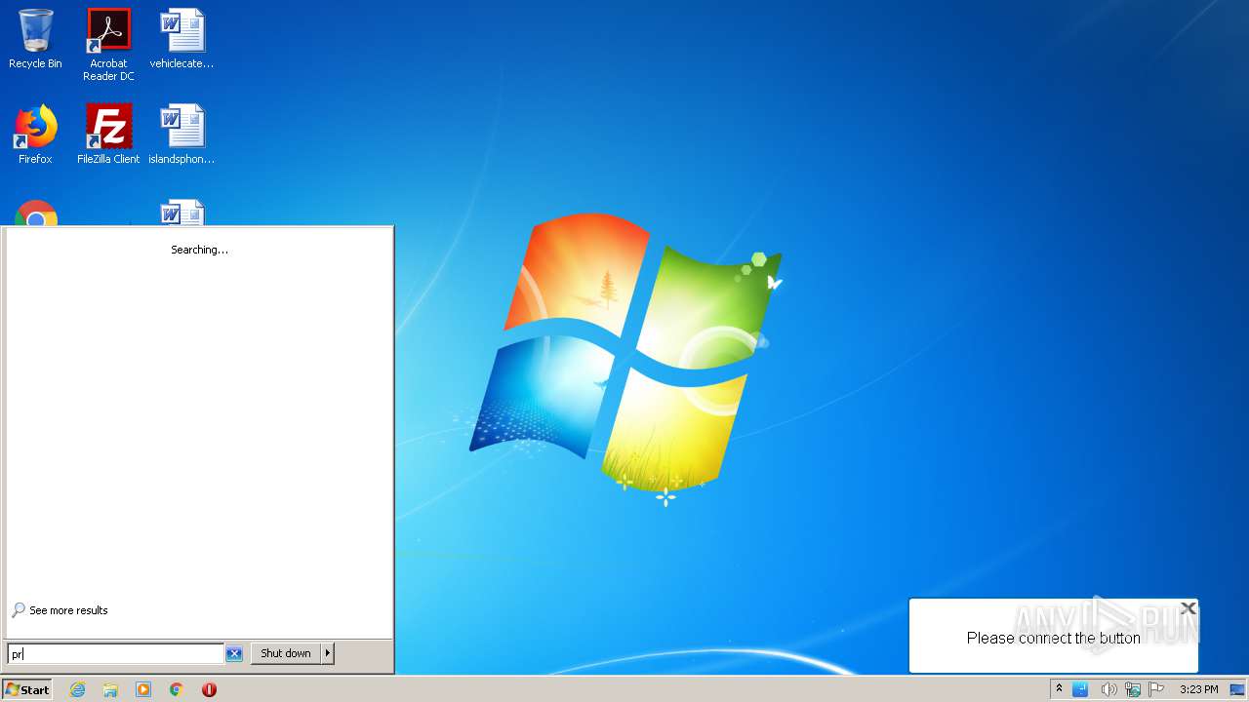1249x702 pixels.
Task: Click the 'Please connect the button' message
Action: coord(1053,638)
